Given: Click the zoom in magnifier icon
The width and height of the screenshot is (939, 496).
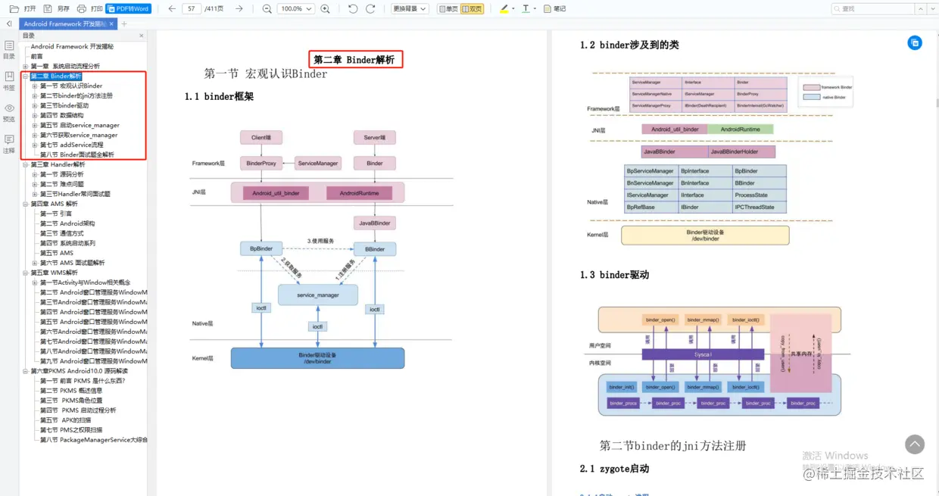Looking at the screenshot, I should tap(325, 8).
